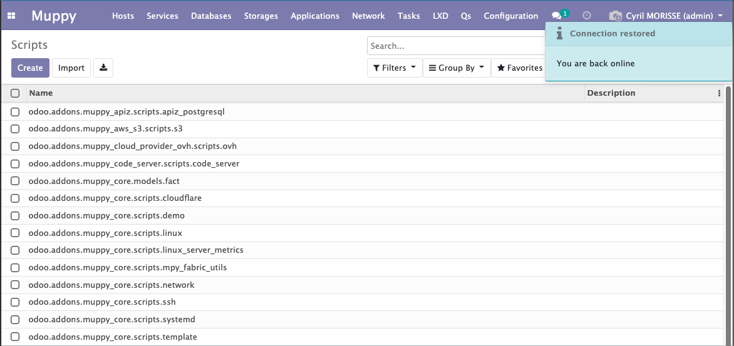Open odoo.addons.muppy_core.scripts.mpy_fabric_utils record
This screenshot has width=734, height=346.
(x=128, y=267)
